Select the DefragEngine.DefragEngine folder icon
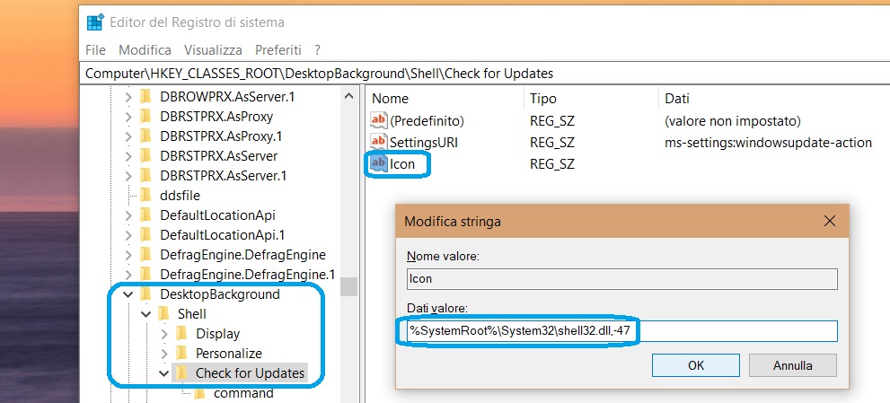Viewport: 890px width, 403px height. (x=145, y=255)
